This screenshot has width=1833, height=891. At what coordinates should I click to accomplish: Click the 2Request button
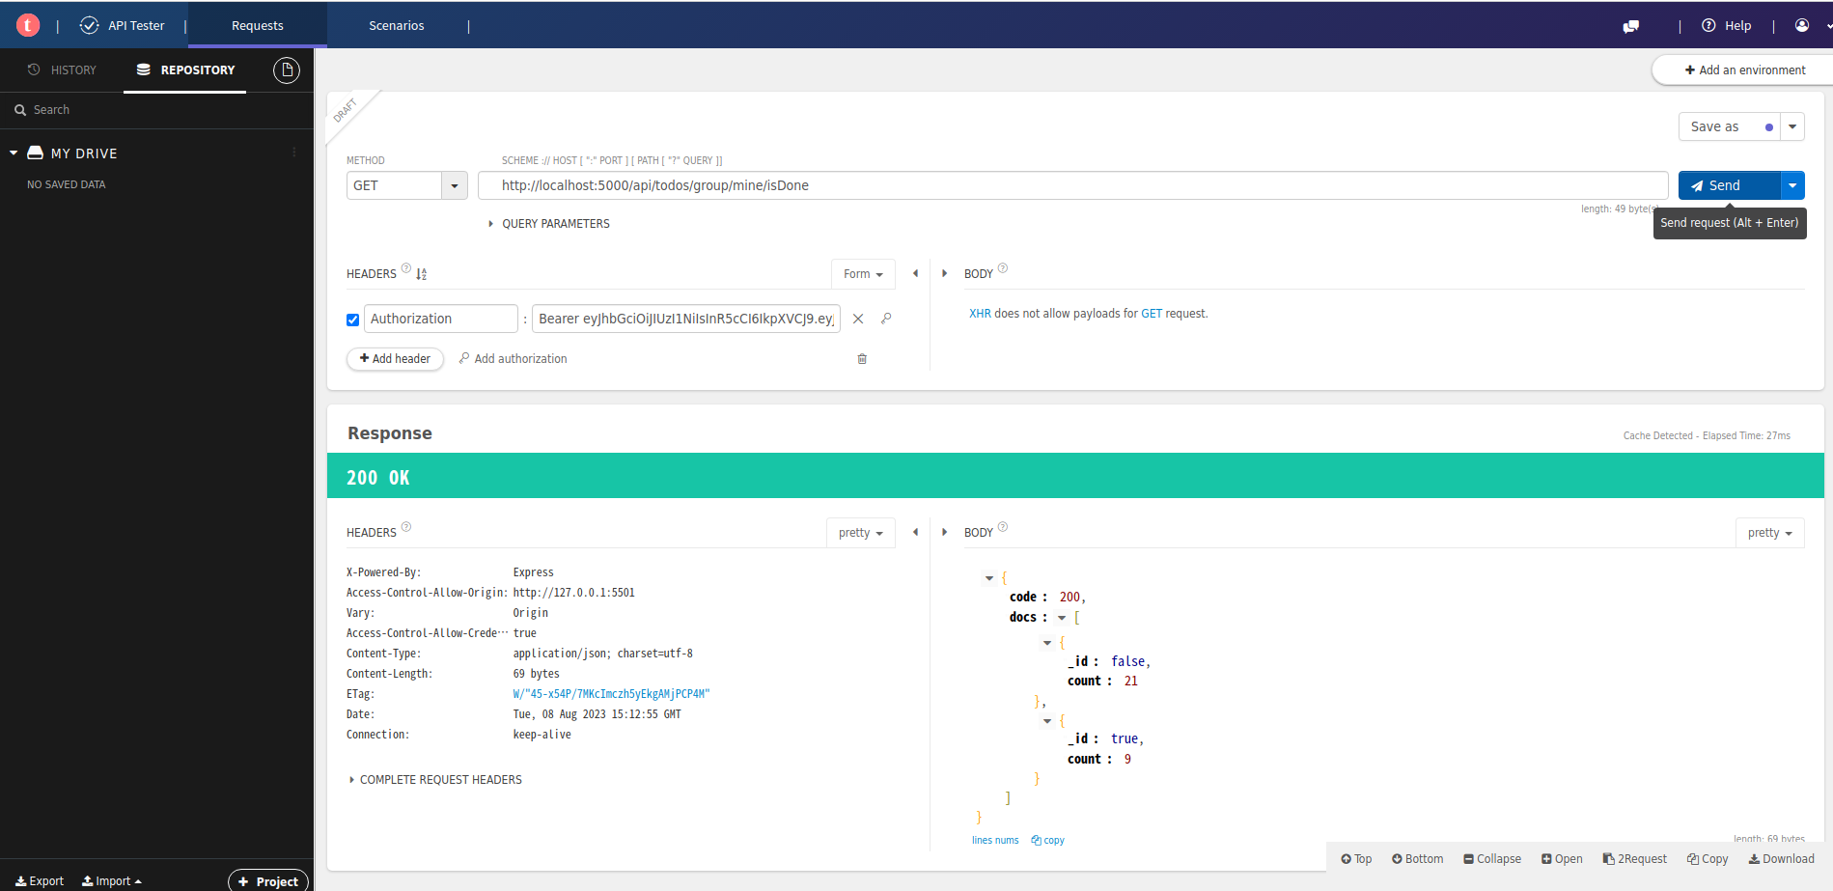point(1635,859)
